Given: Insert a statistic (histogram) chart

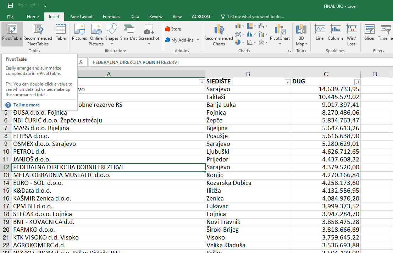Looking at the screenshot, I should (x=251, y=34).
